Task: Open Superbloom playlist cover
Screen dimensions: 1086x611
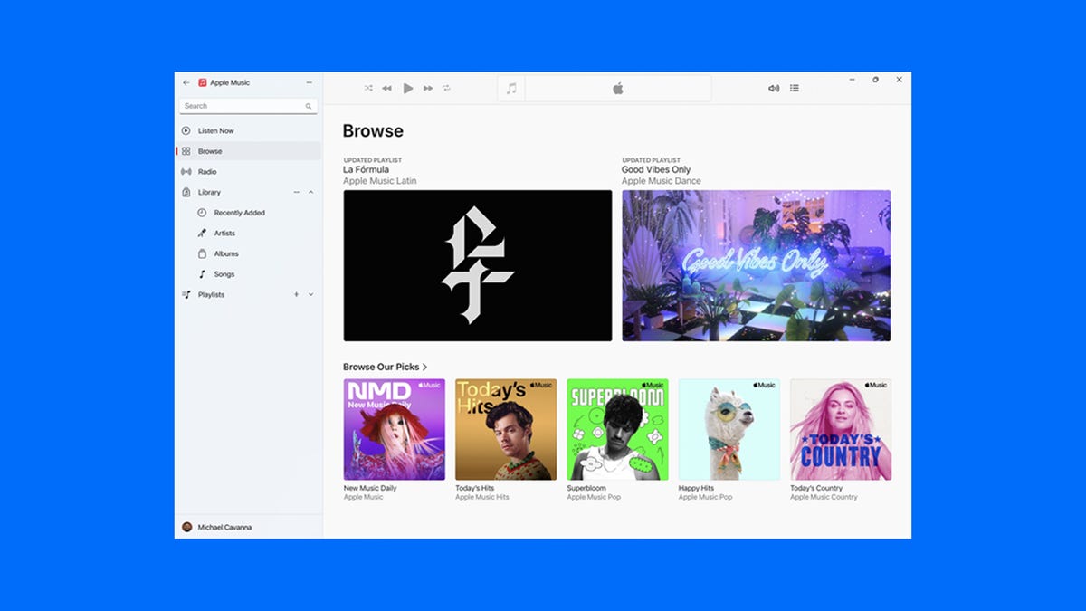Action: coord(618,429)
